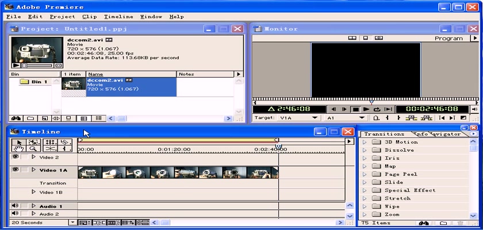Screen dimensions: 483x230
Task: Click the speaker audio icon in Monitor
Action: click(x=475, y=109)
